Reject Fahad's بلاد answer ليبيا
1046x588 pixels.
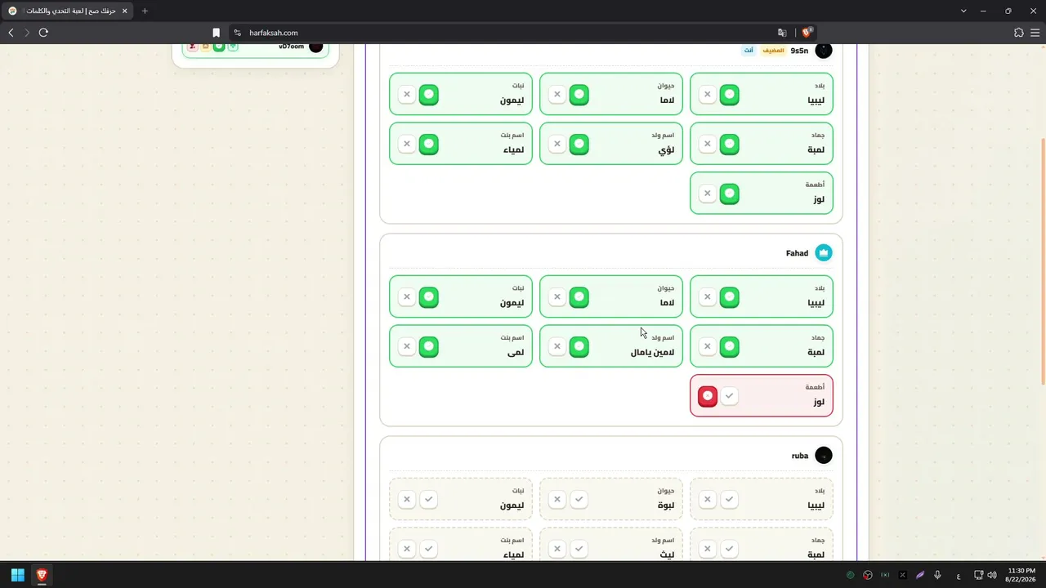[708, 297]
